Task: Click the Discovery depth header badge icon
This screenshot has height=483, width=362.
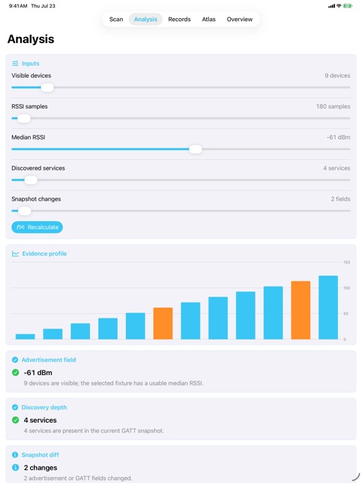Action: [x=15, y=408]
